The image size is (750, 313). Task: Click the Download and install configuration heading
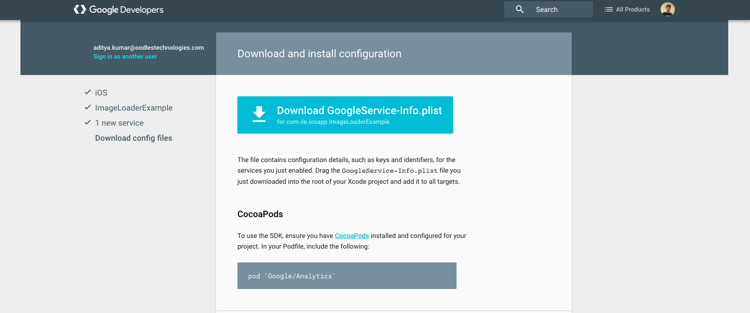[x=319, y=54]
